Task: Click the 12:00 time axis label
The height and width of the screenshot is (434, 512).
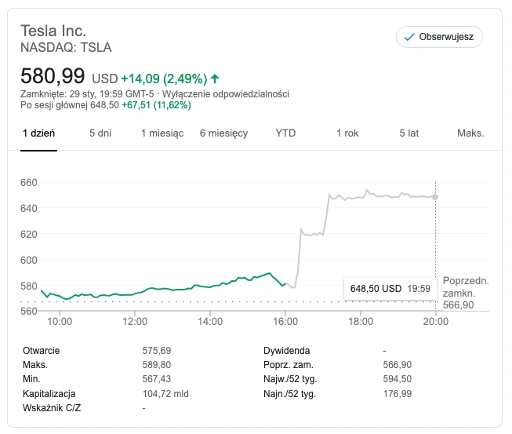Action: (135, 322)
